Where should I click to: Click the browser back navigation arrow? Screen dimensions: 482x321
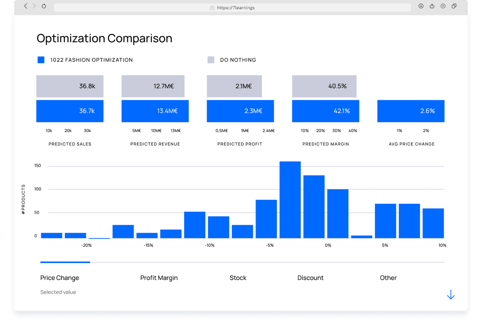(25, 6)
